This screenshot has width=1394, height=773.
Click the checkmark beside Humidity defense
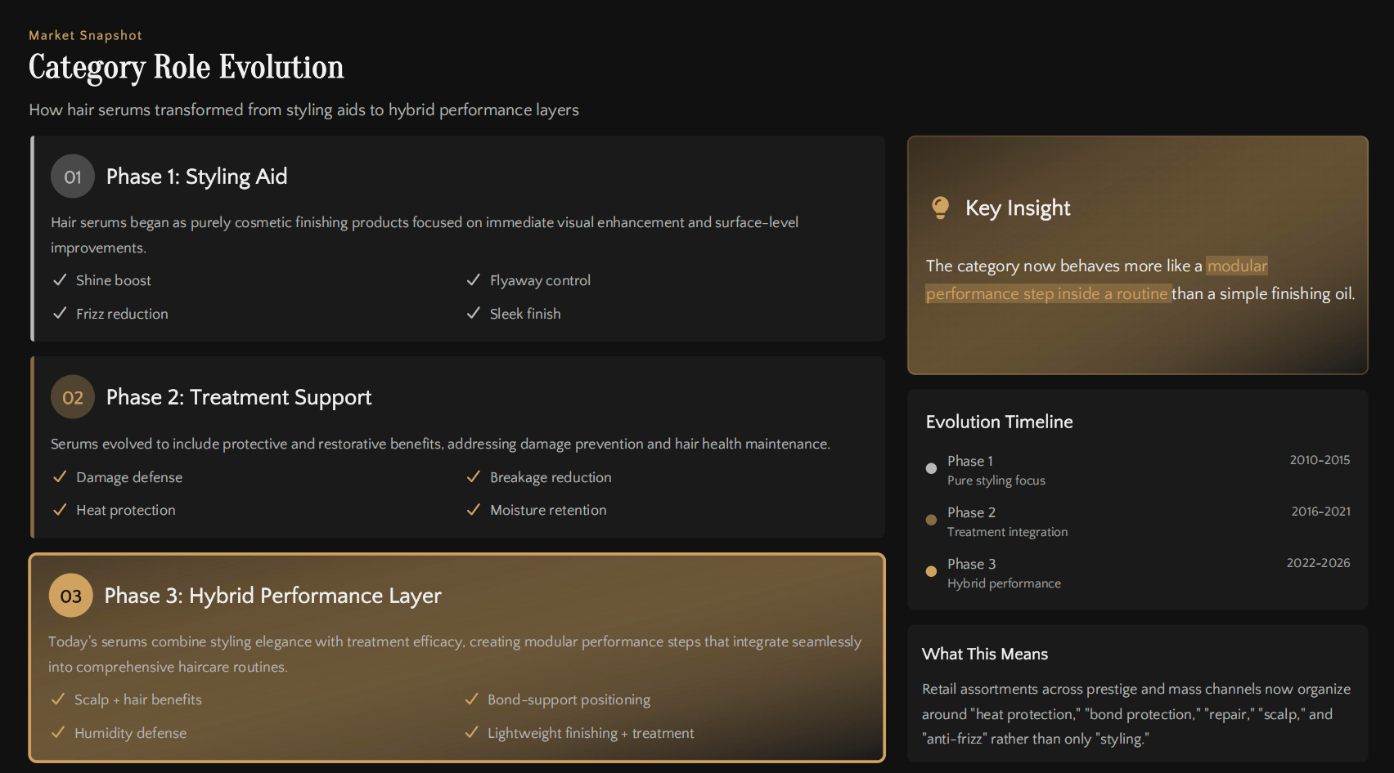coord(58,733)
